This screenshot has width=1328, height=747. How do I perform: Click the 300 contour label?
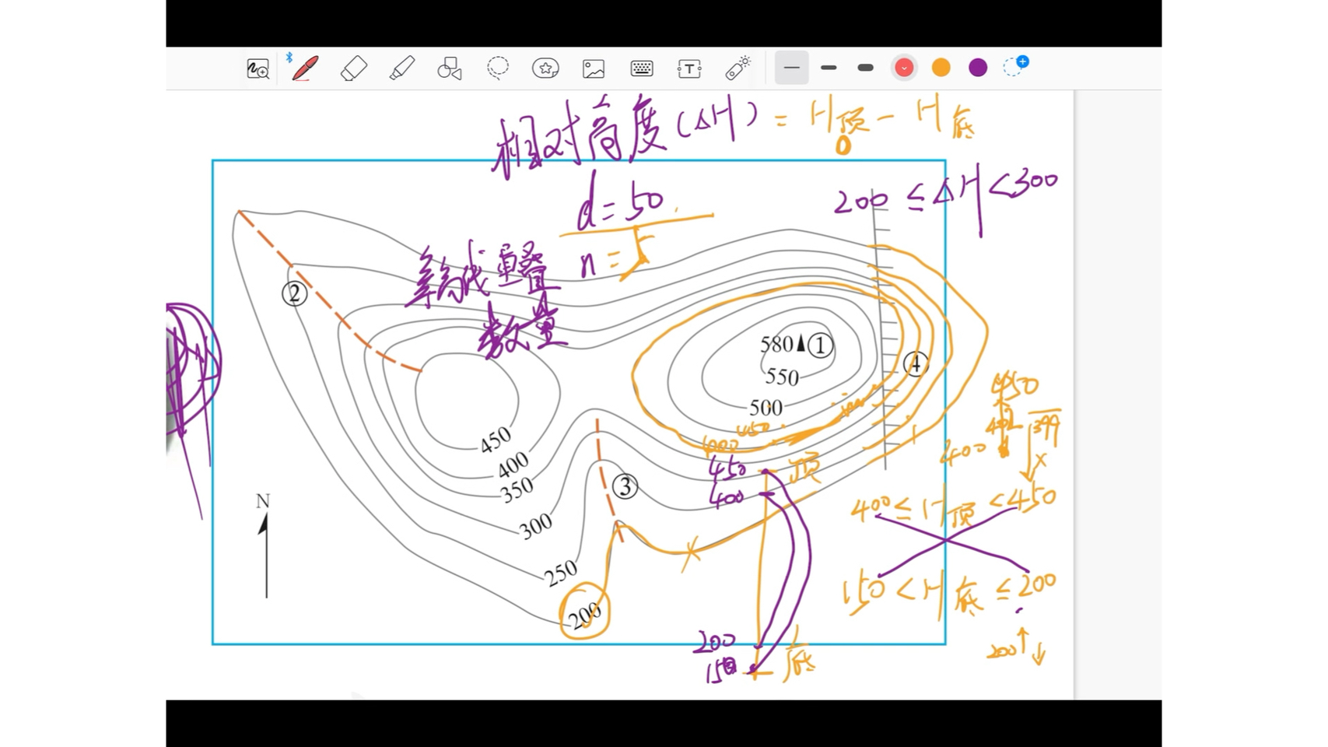(x=536, y=527)
